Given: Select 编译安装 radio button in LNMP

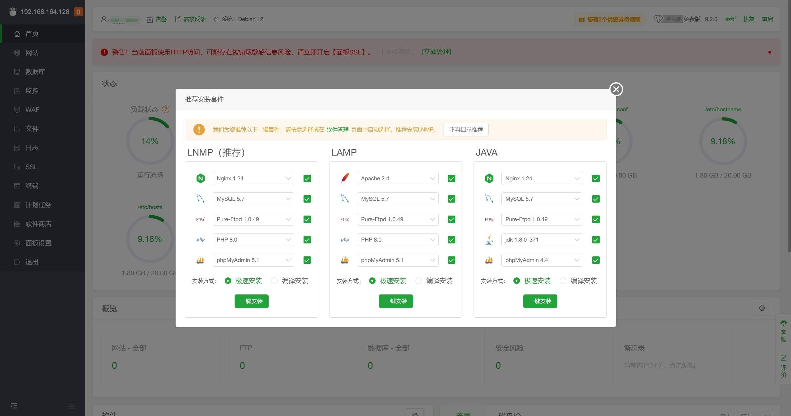Looking at the screenshot, I should click(x=273, y=281).
